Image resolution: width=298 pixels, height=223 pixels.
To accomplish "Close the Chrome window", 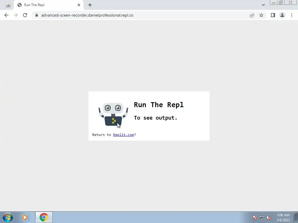I will [x=291, y=3].
